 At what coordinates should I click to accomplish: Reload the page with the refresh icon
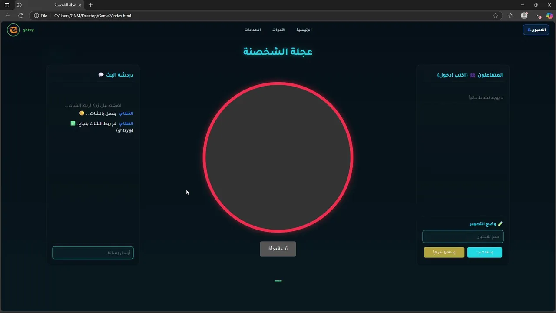tap(20, 16)
